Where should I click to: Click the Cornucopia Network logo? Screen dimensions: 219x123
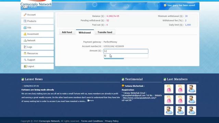36,3
